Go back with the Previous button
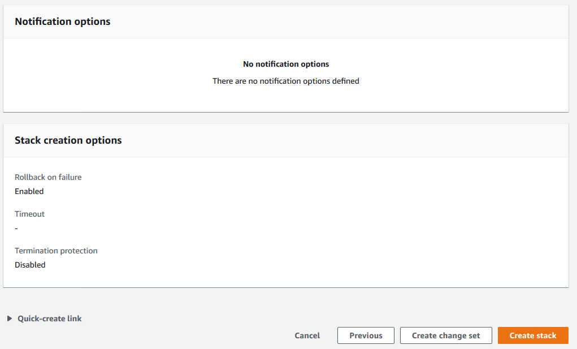 366,335
